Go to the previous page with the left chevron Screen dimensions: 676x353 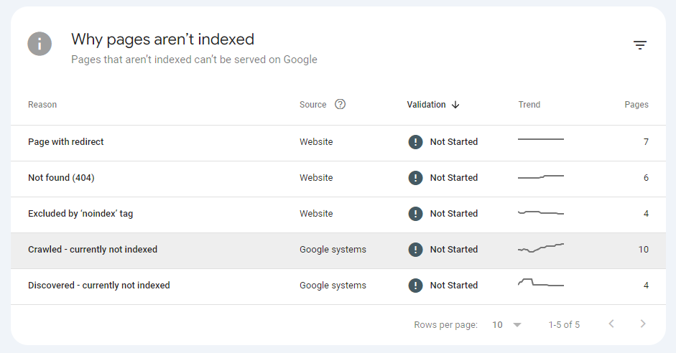tap(611, 324)
